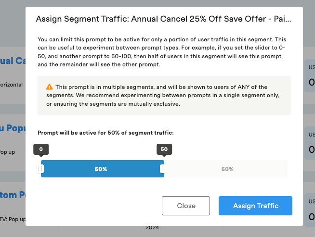Click the 'TV: Pop up' label at left
The image size is (315, 237).
[x=13, y=219]
